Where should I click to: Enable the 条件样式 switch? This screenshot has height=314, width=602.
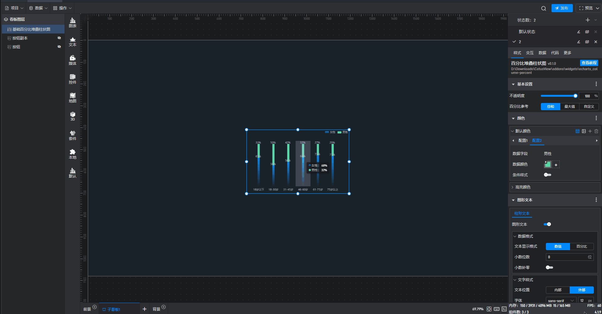[x=547, y=175]
